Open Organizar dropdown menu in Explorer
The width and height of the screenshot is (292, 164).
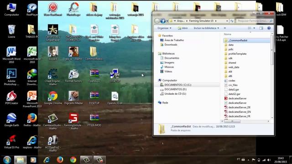pos(164,28)
